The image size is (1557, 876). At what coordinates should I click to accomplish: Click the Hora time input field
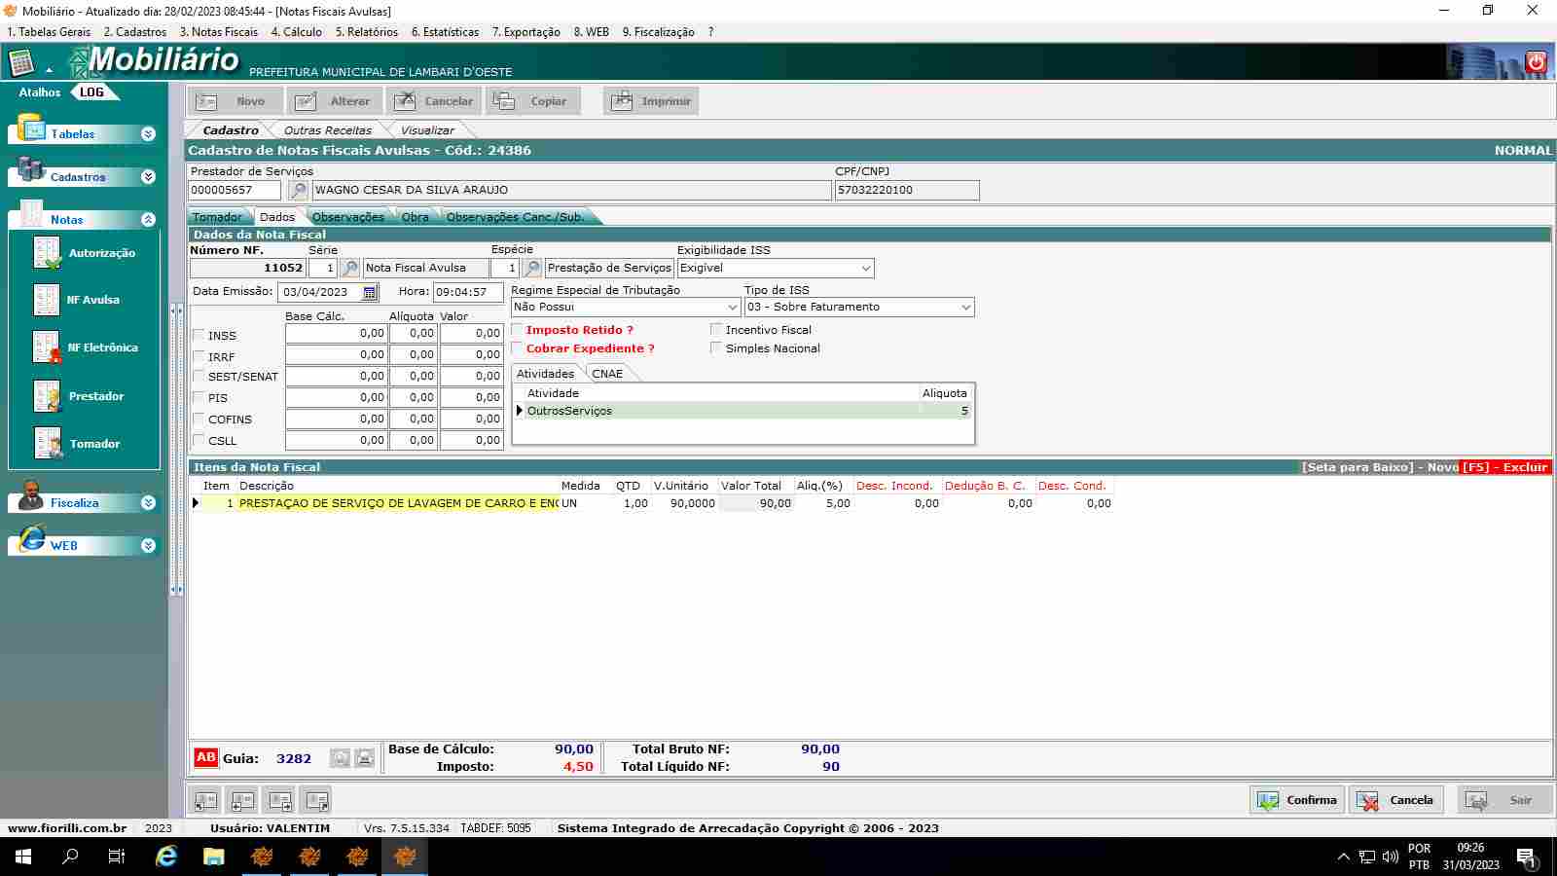point(467,292)
